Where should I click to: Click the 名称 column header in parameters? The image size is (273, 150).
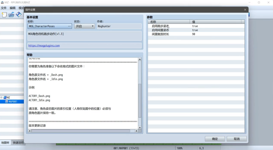coord(169,22)
